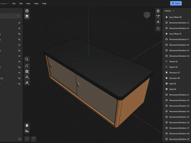This screenshot has width=191, height=143.
Task: Click the Redo arrow button
Action: (x=33, y=139)
